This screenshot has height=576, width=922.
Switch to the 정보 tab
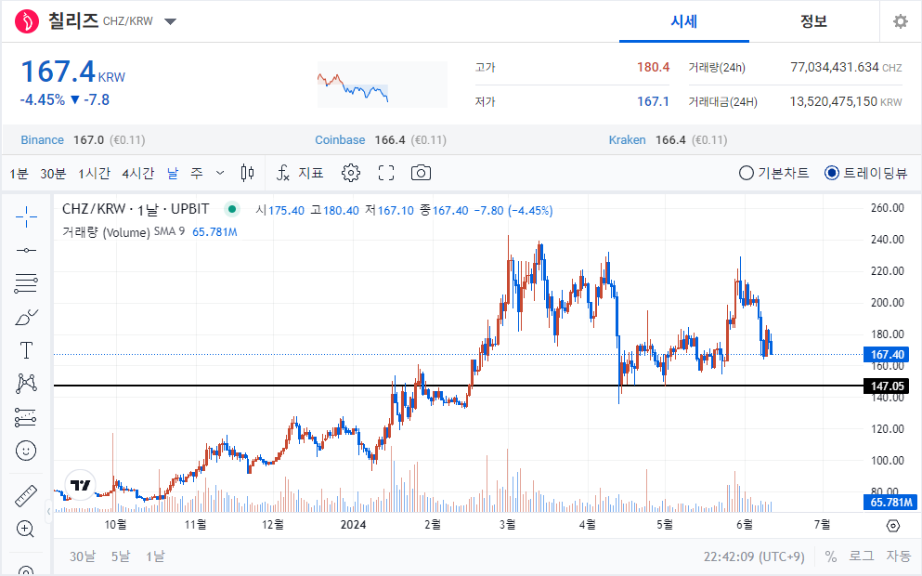pos(813,21)
